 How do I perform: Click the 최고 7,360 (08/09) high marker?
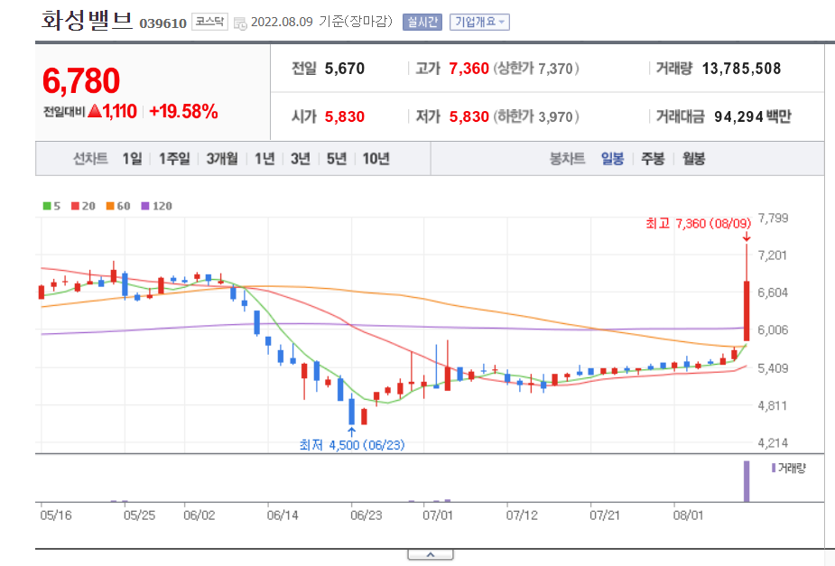click(698, 224)
